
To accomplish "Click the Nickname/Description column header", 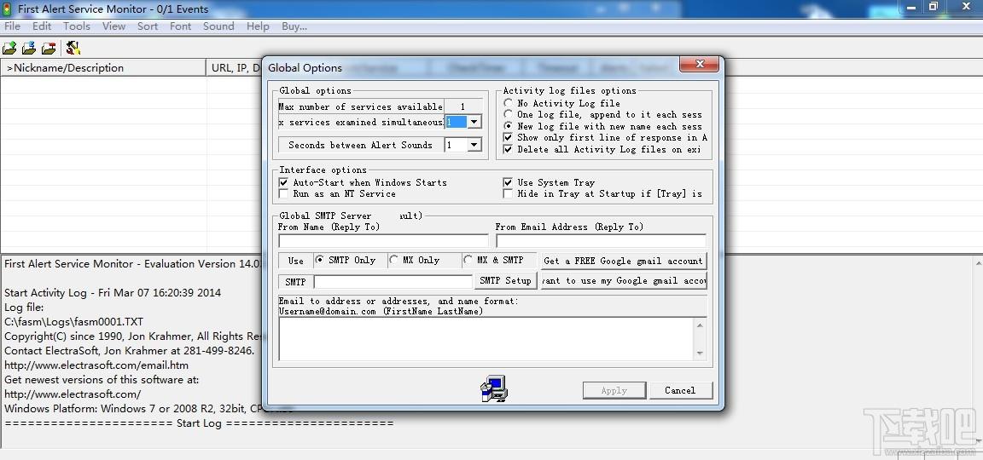I will click(x=103, y=67).
